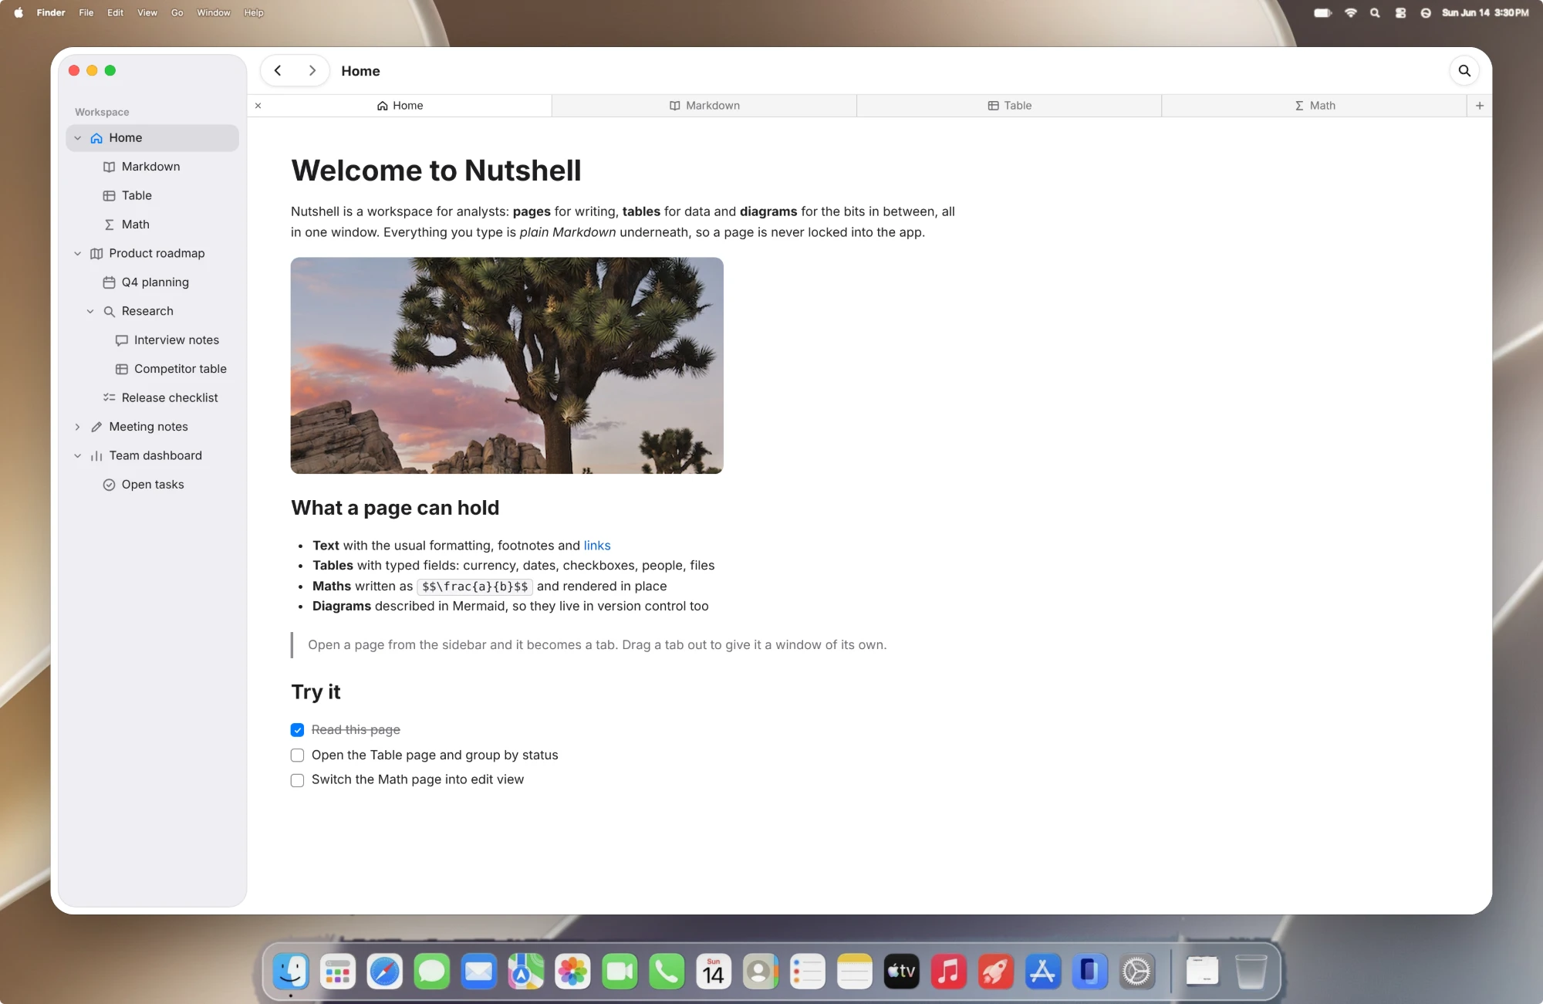This screenshot has height=1004, width=1543.
Task: Open System Settings from the dock
Action: [1136, 972]
